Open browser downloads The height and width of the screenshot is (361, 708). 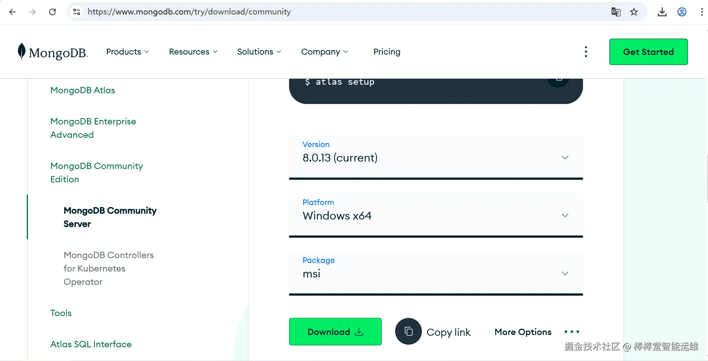(662, 12)
